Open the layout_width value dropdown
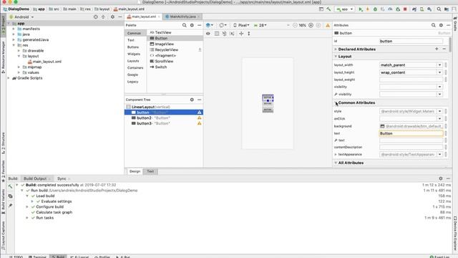 click(439, 65)
